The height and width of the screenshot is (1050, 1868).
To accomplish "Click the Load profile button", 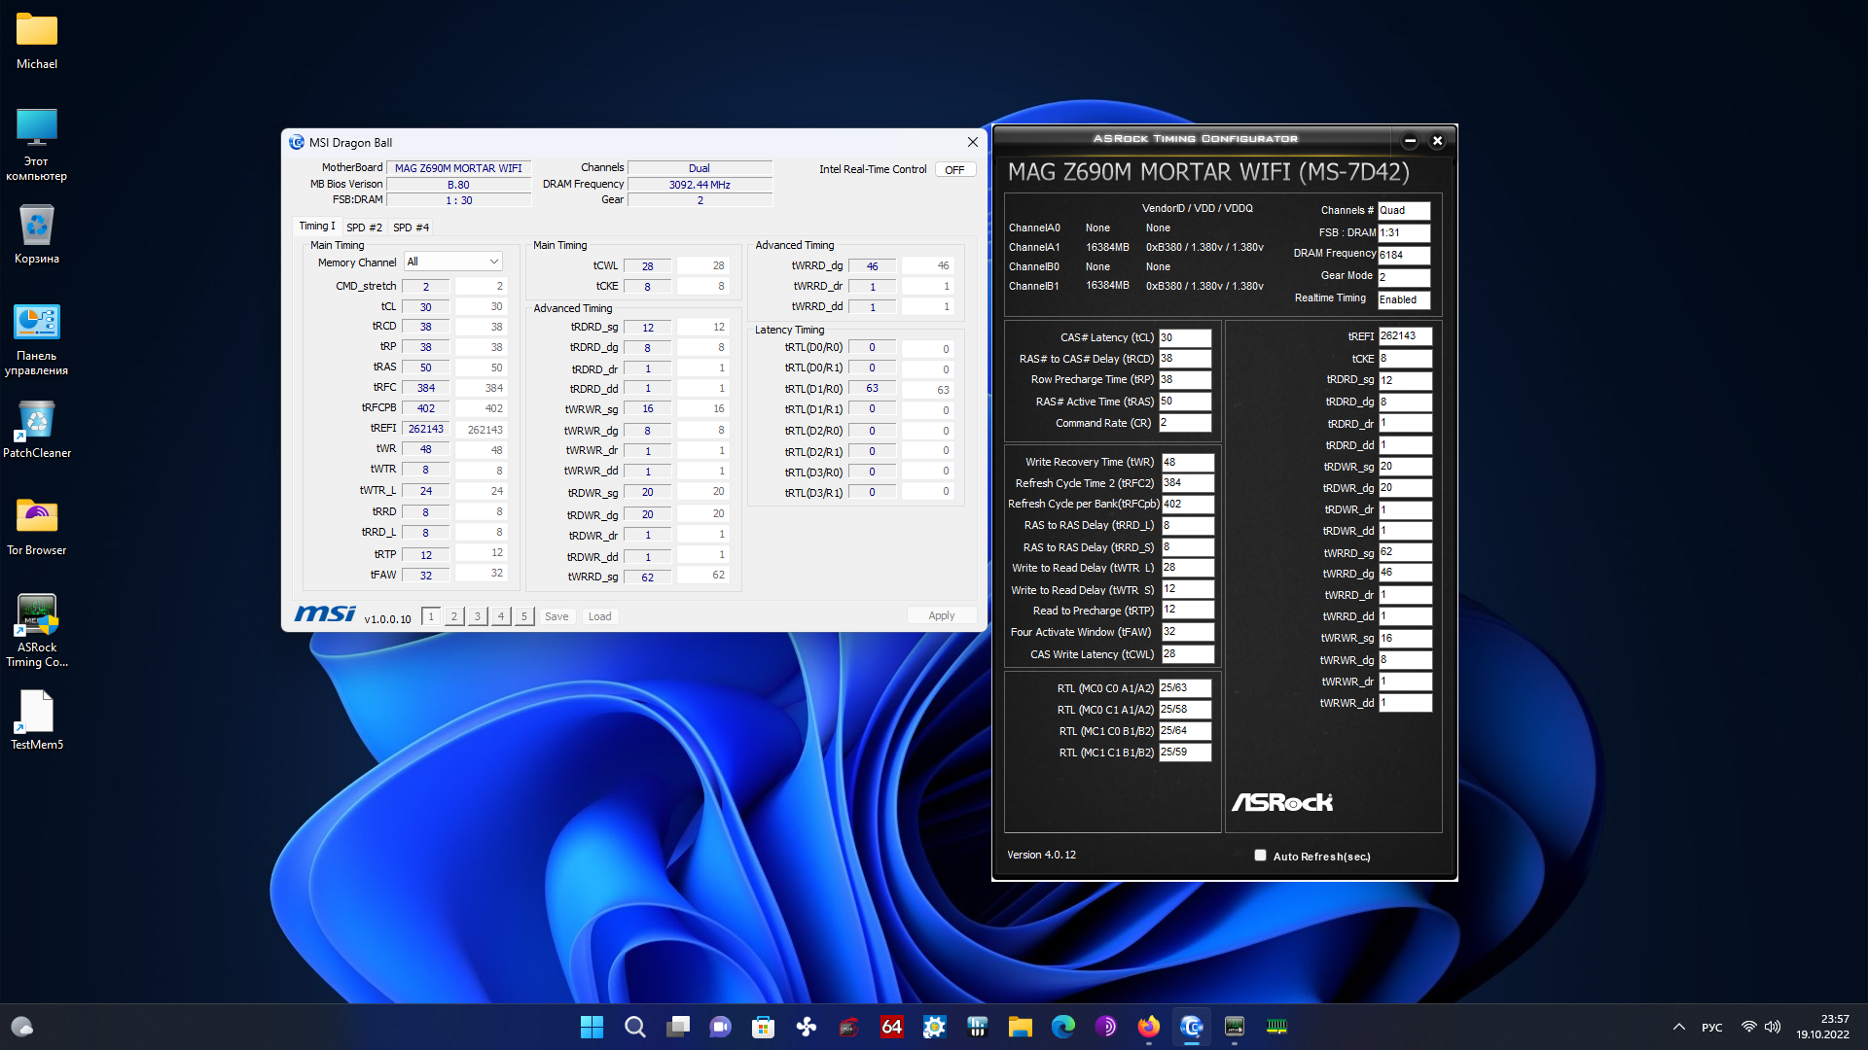I will coord(599,616).
